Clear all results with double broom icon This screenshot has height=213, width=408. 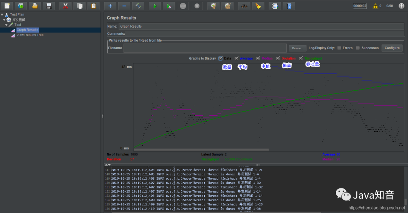pos(227,6)
